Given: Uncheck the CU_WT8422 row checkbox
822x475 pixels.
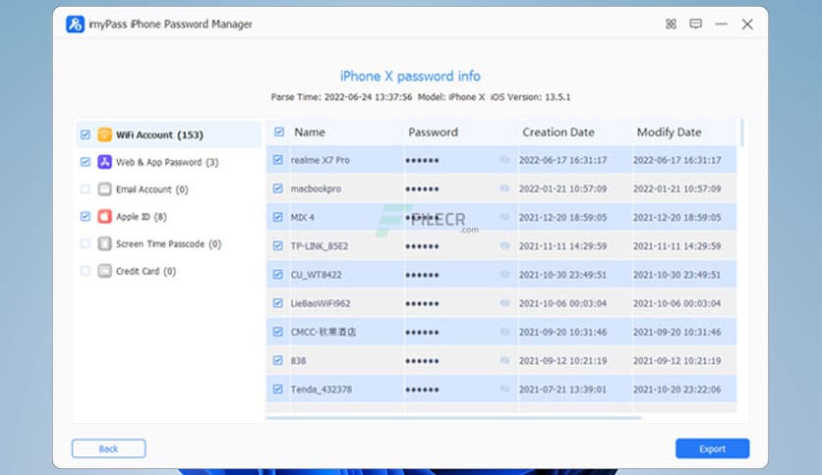Looking at the screenshot, I should (278, 275).
